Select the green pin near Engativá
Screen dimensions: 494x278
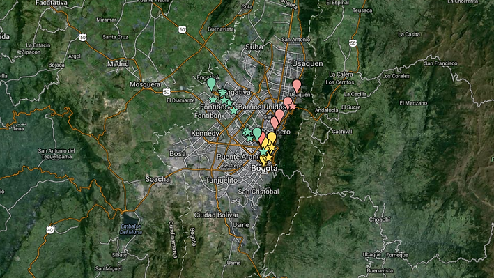(x=211, y=84)
